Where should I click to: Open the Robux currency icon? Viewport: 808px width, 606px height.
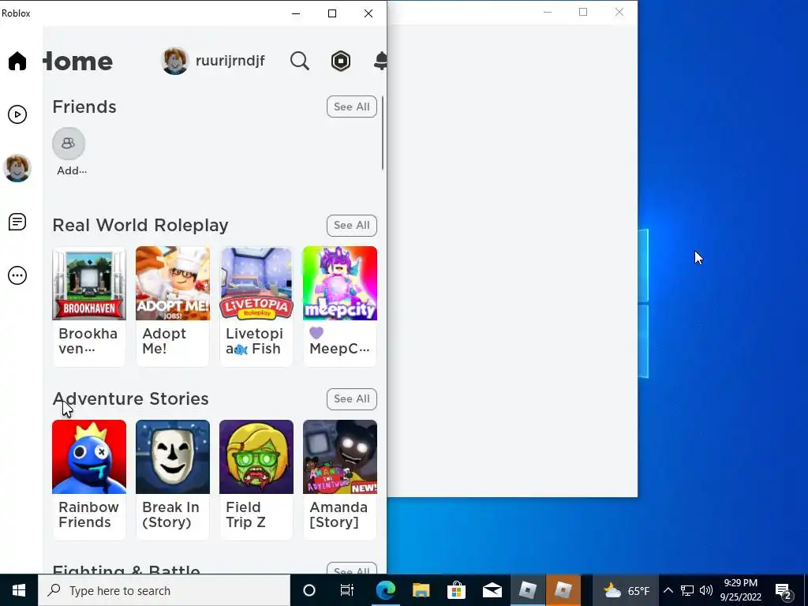pyautogui.click(x=341, y=61)
